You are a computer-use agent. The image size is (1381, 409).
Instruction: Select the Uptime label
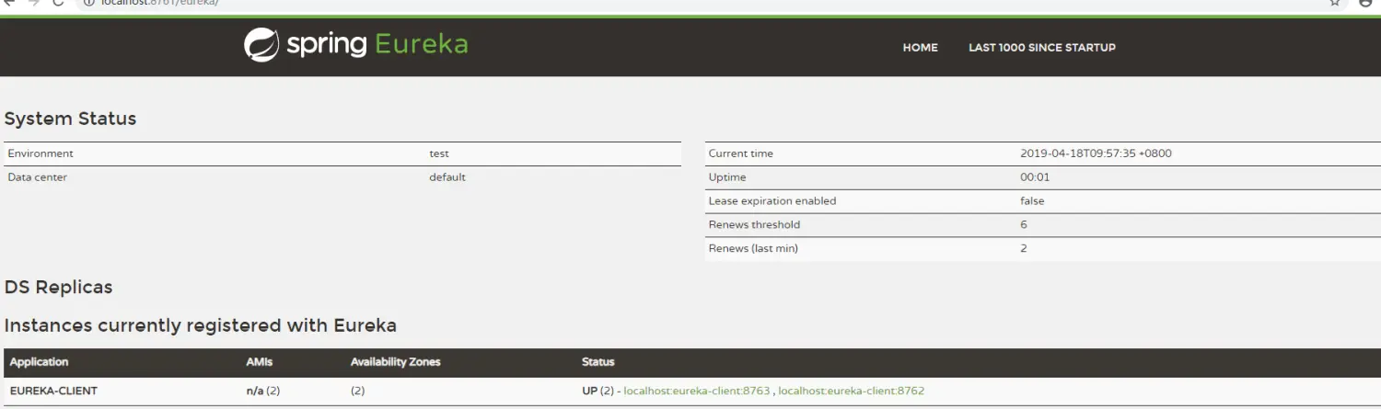click(x=727, y=177)
